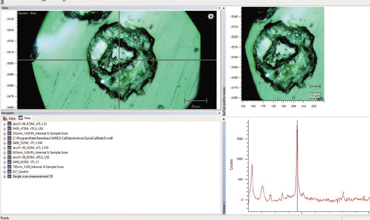
Task: Select the '0499_532M, sT1, L100' row text
Action: coord(27,142)
